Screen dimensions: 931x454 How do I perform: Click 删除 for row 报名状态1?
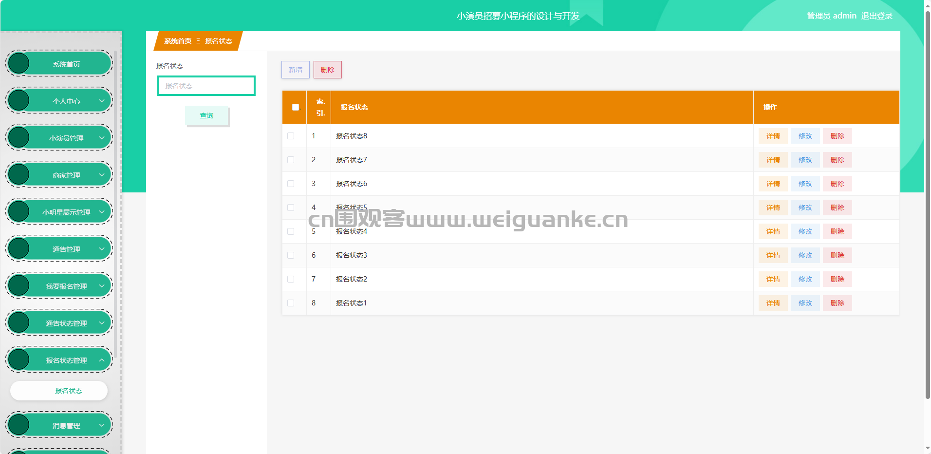838,303
